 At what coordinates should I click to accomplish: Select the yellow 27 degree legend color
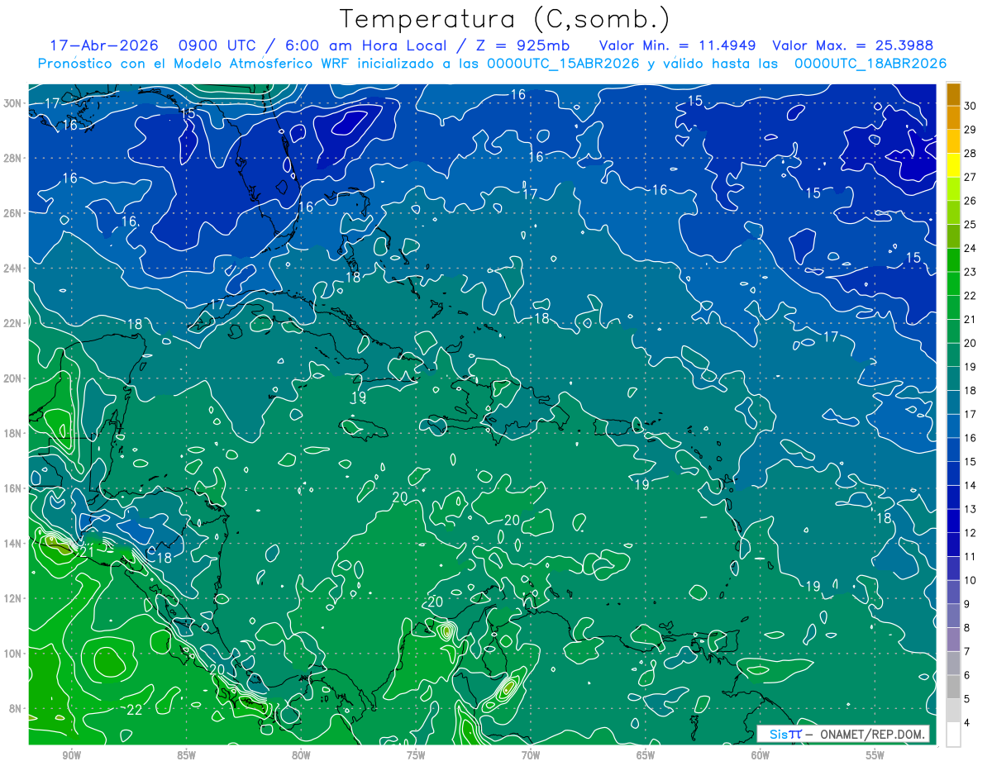pyautogui.click(x=953, y=165)
